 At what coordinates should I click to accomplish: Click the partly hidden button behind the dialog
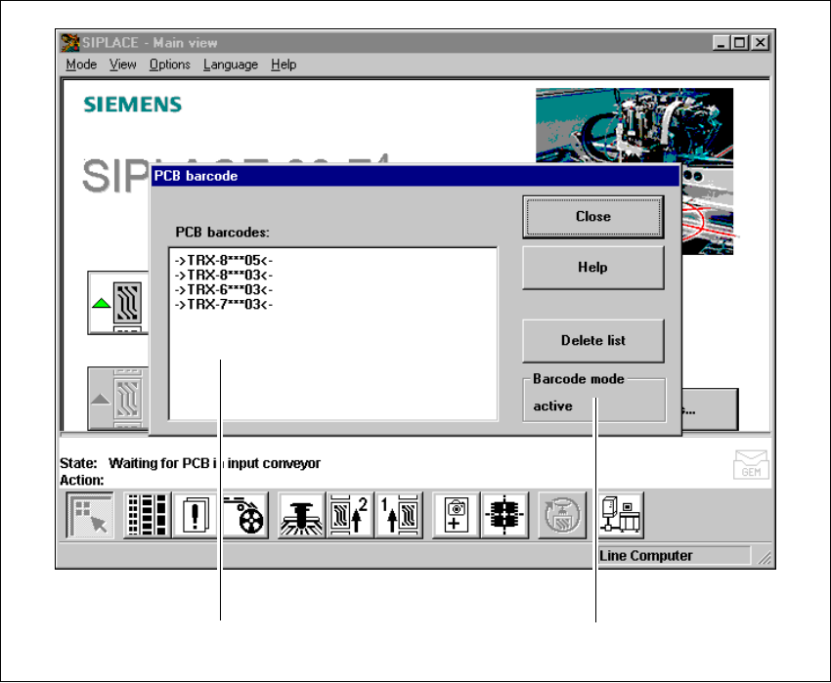click(710, 409)
